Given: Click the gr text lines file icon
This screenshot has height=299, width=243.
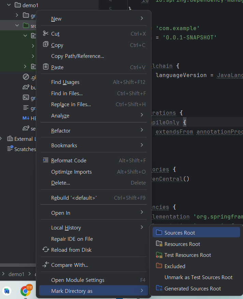Looking at the screenshot, I should click(x=26, y=108).
